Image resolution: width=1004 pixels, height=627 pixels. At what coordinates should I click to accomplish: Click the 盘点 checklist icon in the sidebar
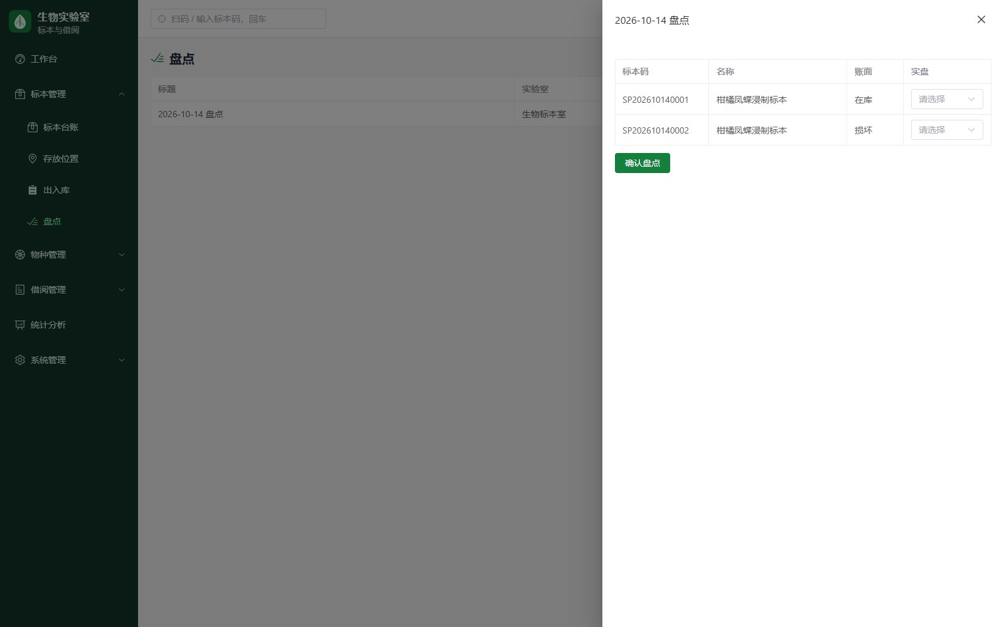[33, 221]
